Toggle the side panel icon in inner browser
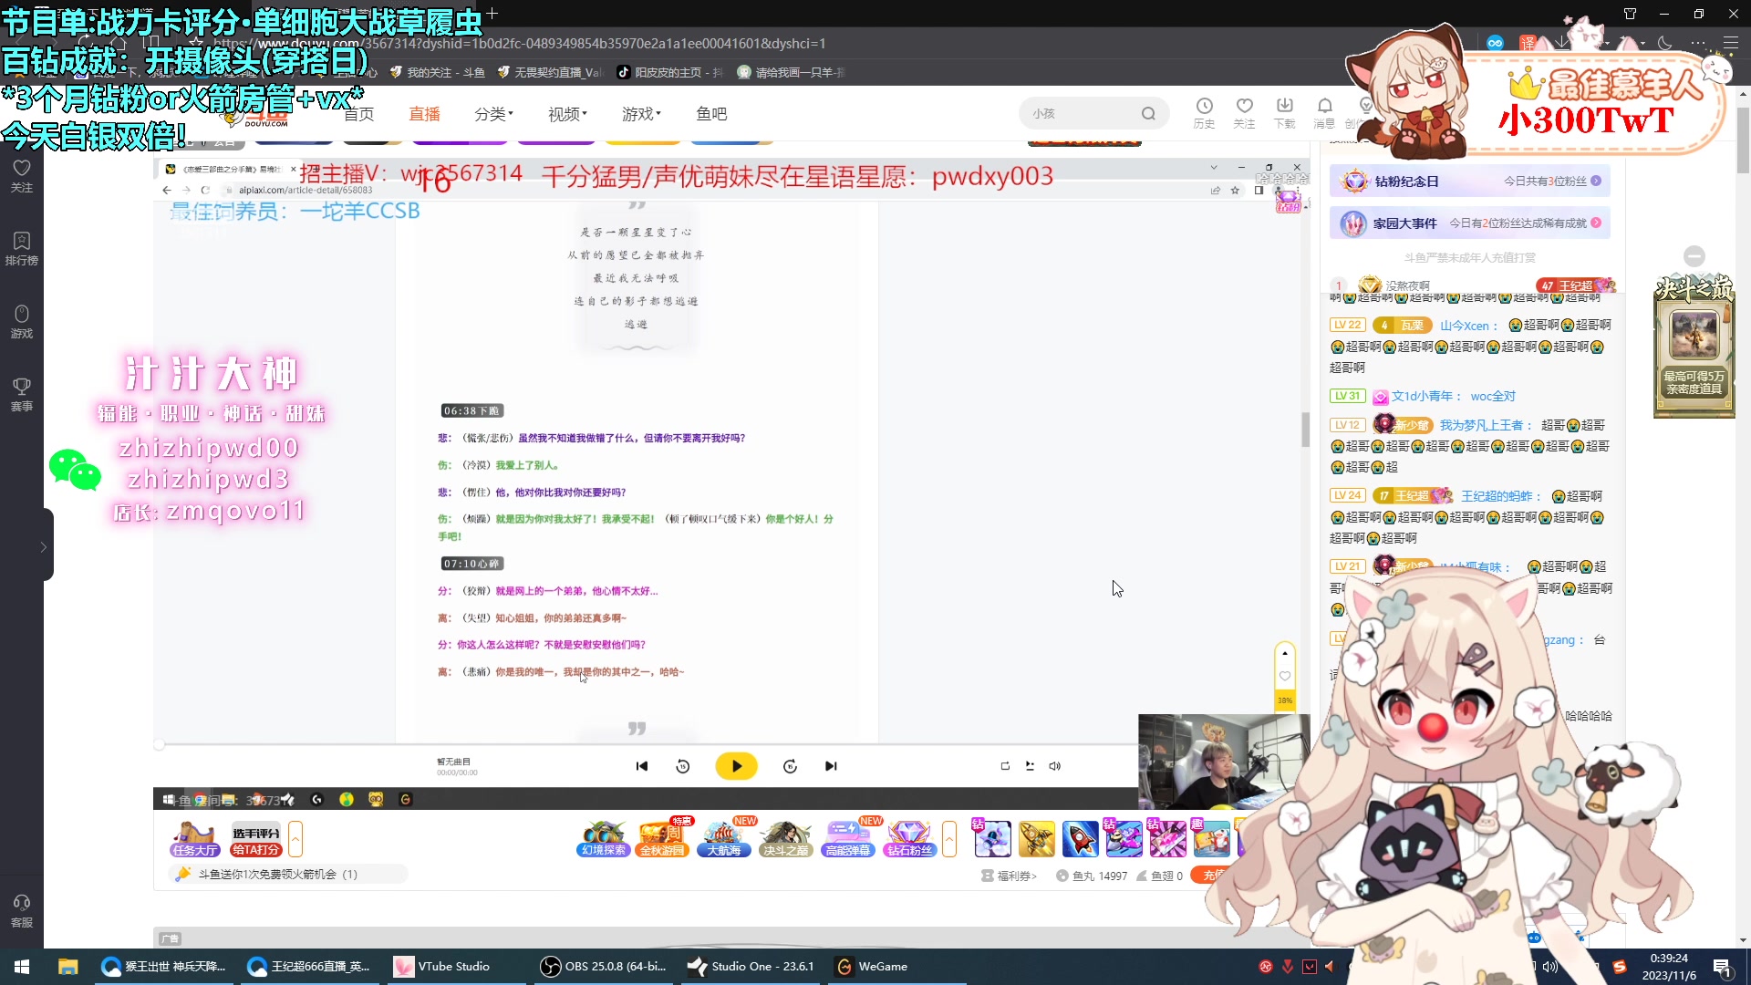The height and width of the screenshot is (985, 1751). click(x=1259, y=190)
